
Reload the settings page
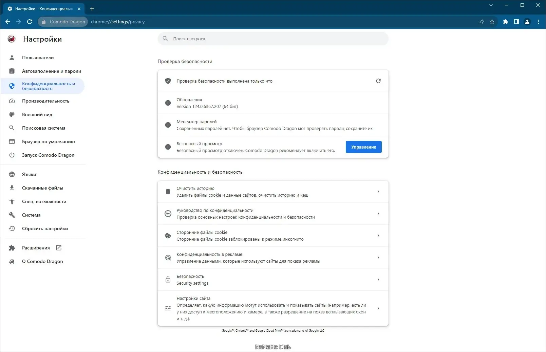coord(30,22)
